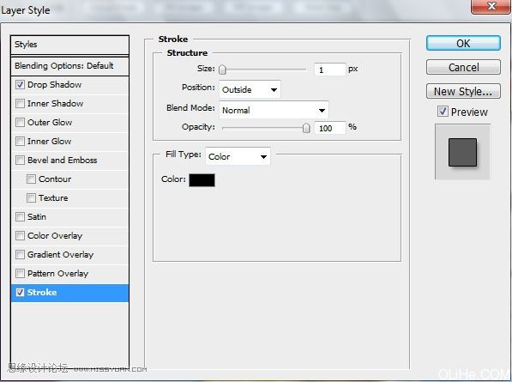This screenshot has height=382, width=512.
Task: Click the New Style... button
Action: [463, 91]
